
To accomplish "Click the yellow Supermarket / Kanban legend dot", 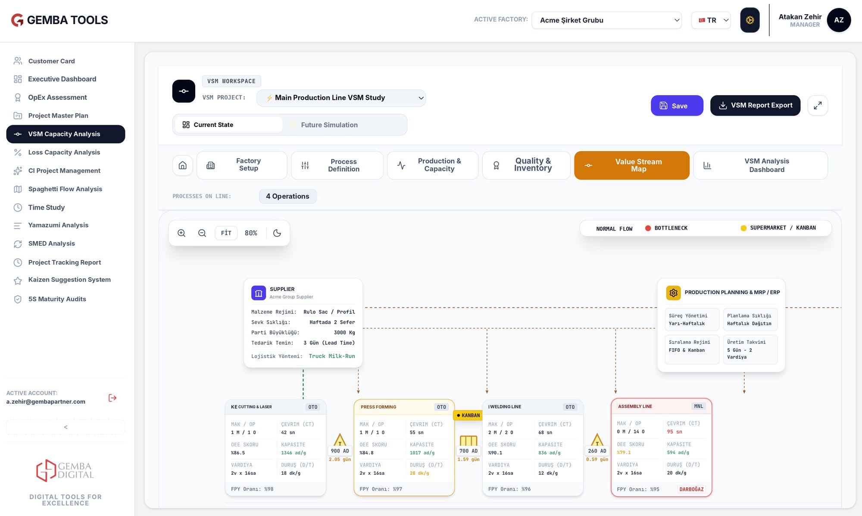I will pos(743,228).
